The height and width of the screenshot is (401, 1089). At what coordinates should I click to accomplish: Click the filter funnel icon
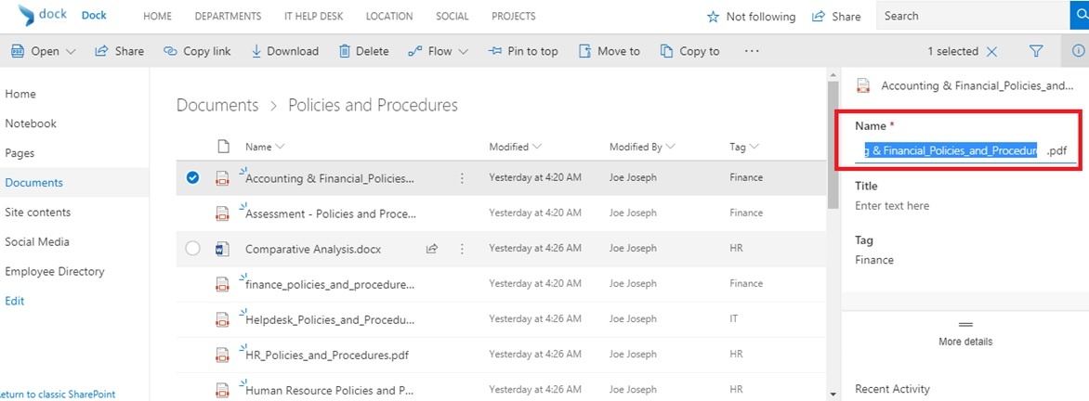pos(1036,52)
